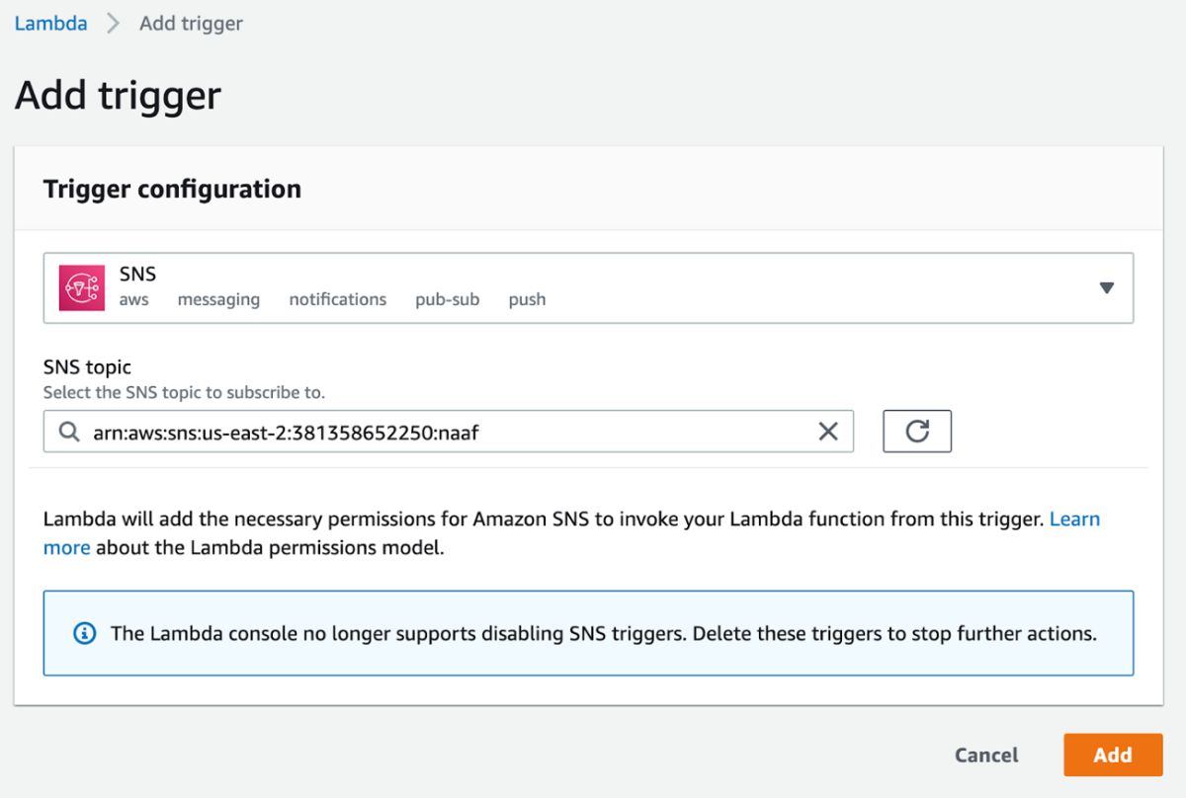Screen dimensions: 1186x798
Task: Clear the SNS topic with the X icon
Action: click(x=828, y=432)
